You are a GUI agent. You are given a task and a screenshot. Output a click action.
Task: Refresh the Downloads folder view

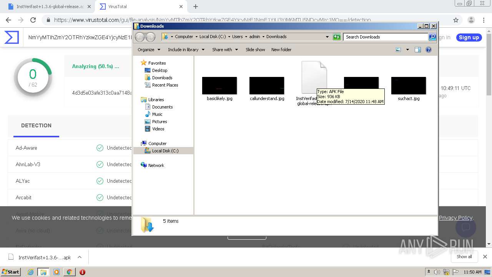(x=337, y=37)
